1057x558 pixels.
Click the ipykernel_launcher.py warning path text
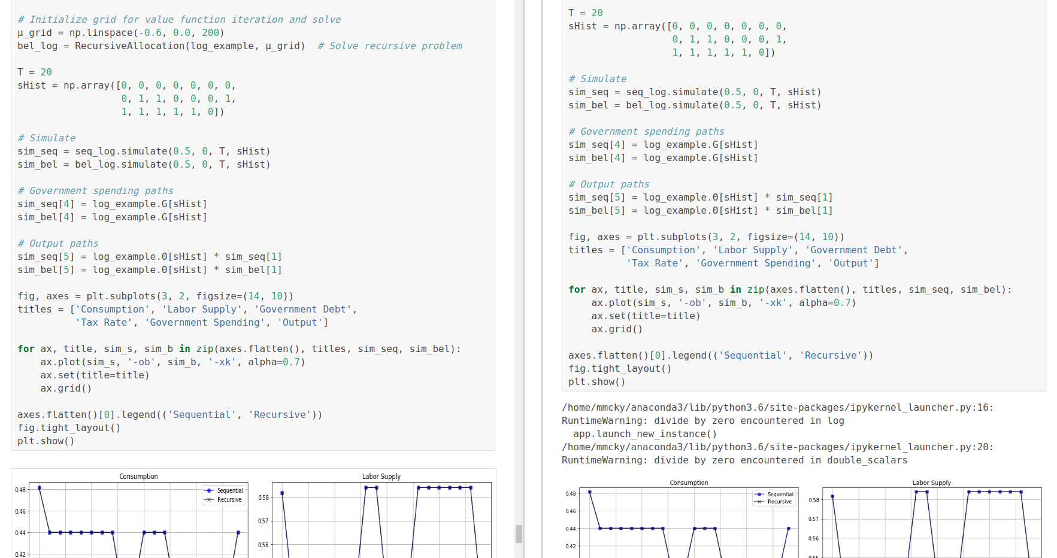776,407
